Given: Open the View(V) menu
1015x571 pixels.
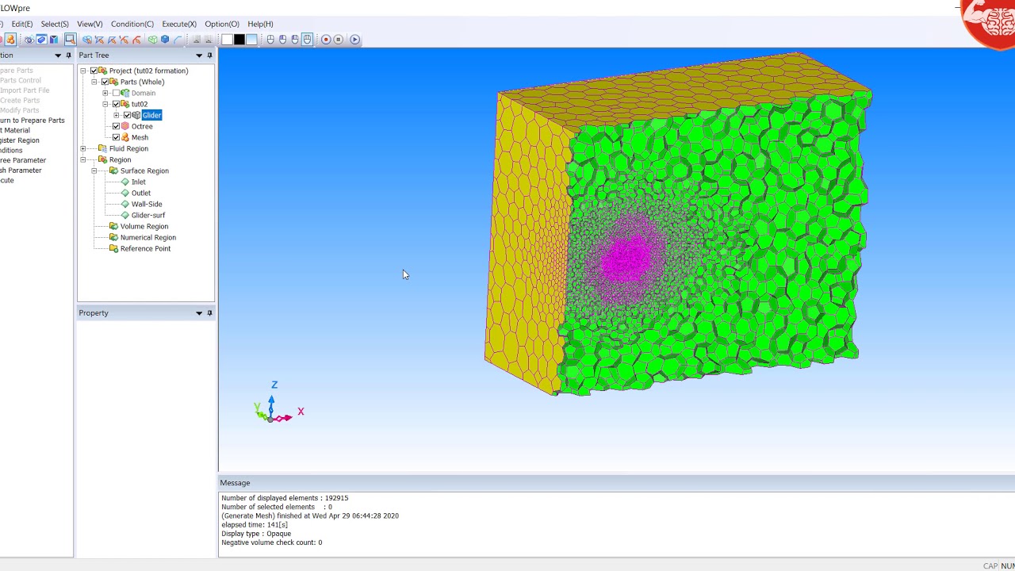Looking at the screenshot, I should click(90, 24).
